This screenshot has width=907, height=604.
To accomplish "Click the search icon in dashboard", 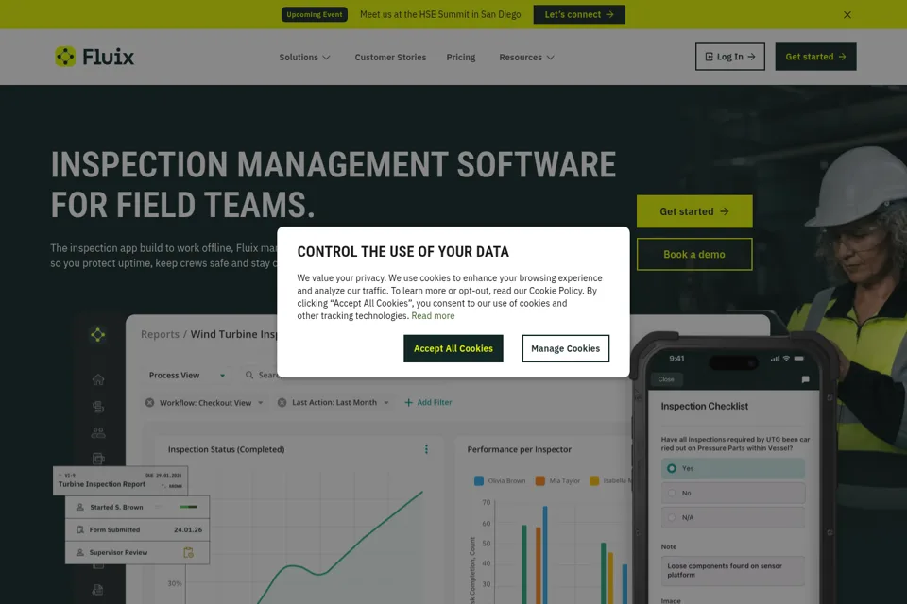I will (x=249, y=375).
